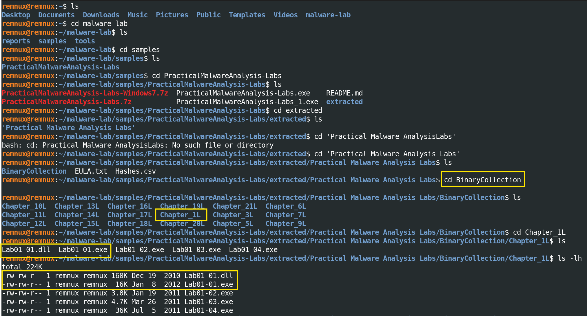Click the 36K Lab01-04.exe long-listing row
The image size is (587, 316).
(117, 311)
